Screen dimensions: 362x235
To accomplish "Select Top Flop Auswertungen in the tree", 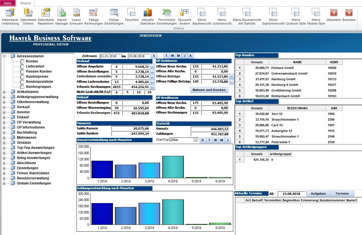I will coord(36,148).
